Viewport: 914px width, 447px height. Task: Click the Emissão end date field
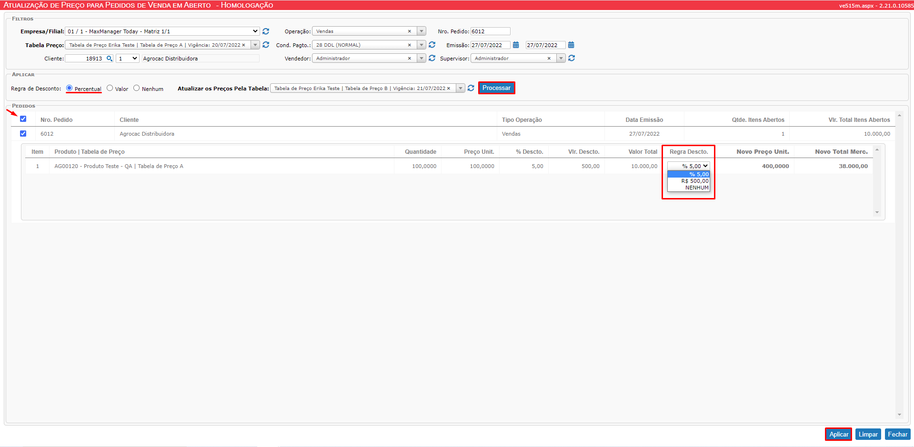coord(546,45)
